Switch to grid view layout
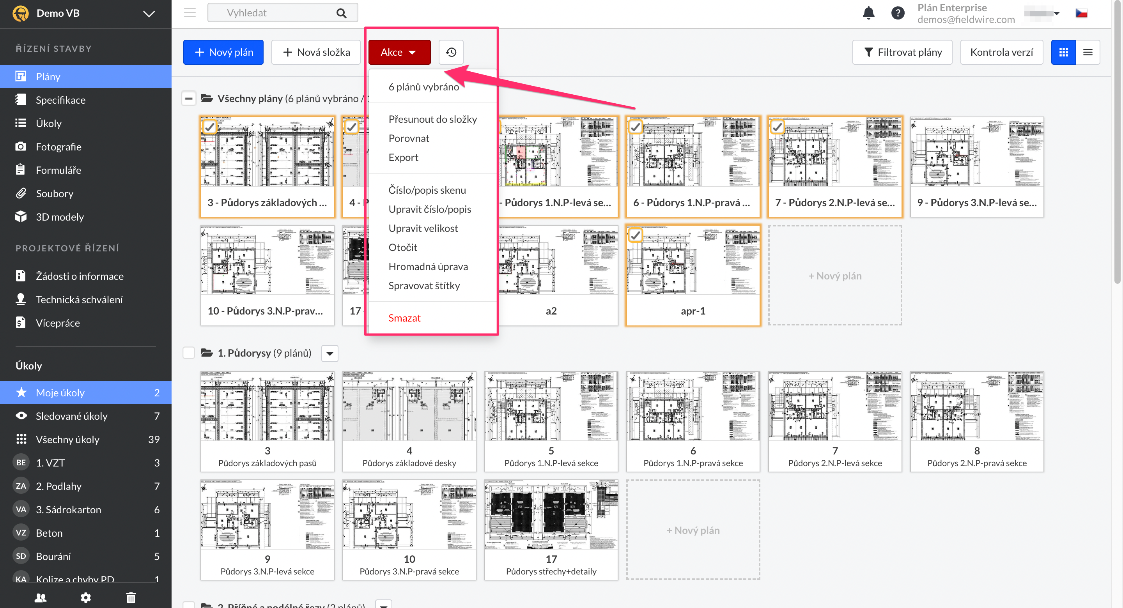This screenshot has width=1123, height=608. (x=1063, y=52)
